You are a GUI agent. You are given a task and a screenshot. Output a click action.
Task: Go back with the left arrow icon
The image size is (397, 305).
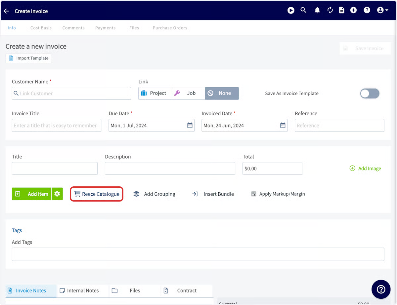[x=6, y=11]
